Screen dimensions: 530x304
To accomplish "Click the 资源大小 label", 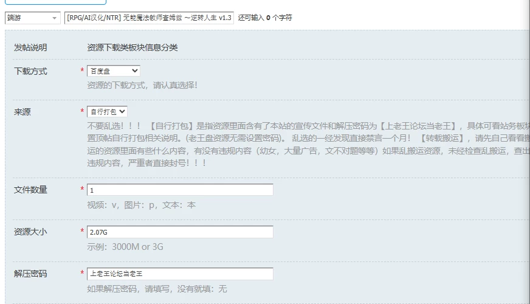I will (x=30, y=232).
